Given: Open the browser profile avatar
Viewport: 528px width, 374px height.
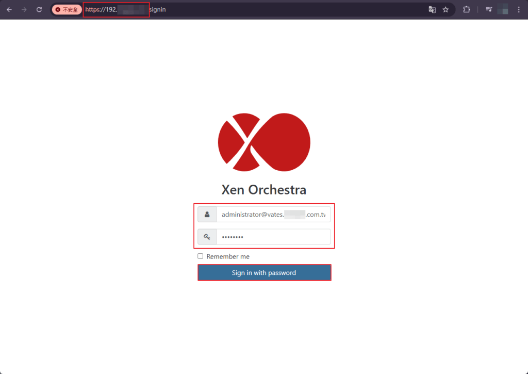Looking at the screenshot, I should click(x=503, y=9).
